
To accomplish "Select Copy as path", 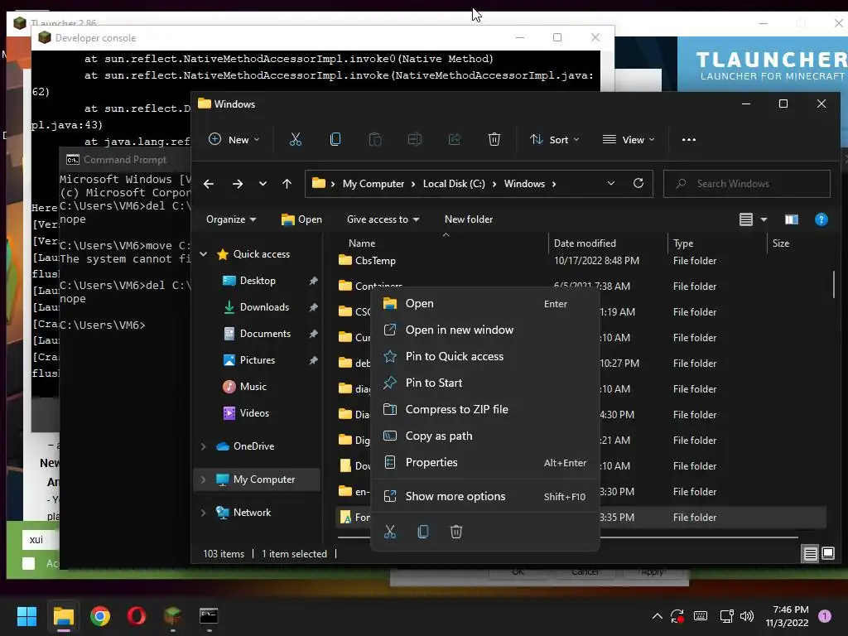I will (484, 436).
